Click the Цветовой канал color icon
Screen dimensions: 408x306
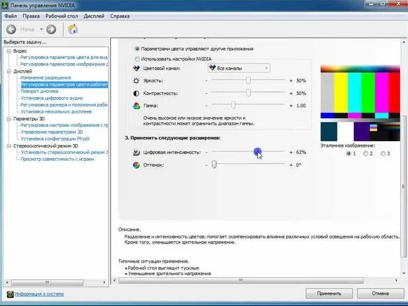[x=136, y=68]
